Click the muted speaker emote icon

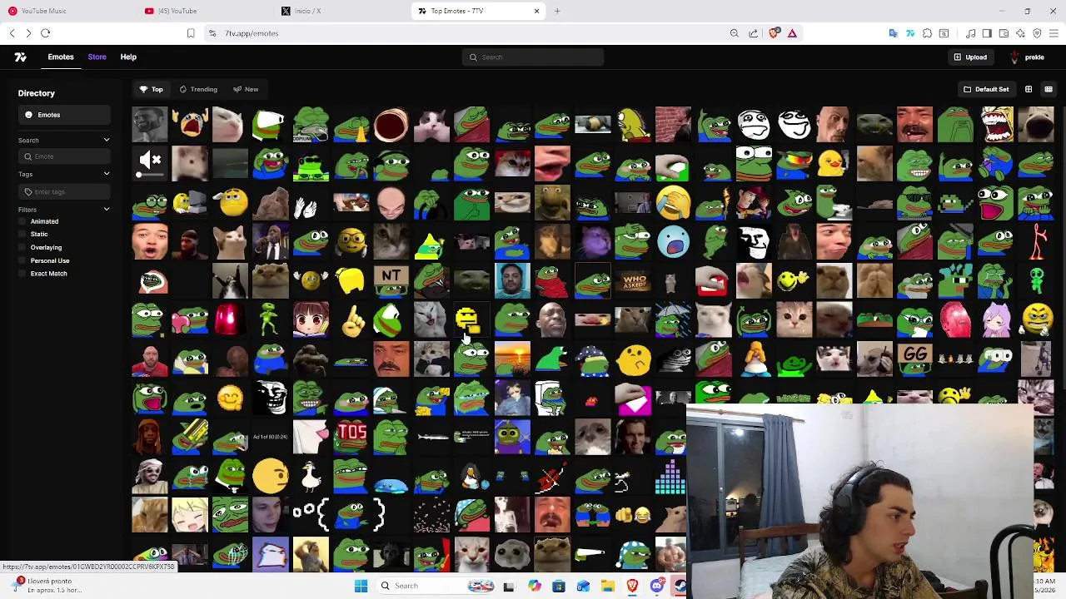tap(150, 160)
